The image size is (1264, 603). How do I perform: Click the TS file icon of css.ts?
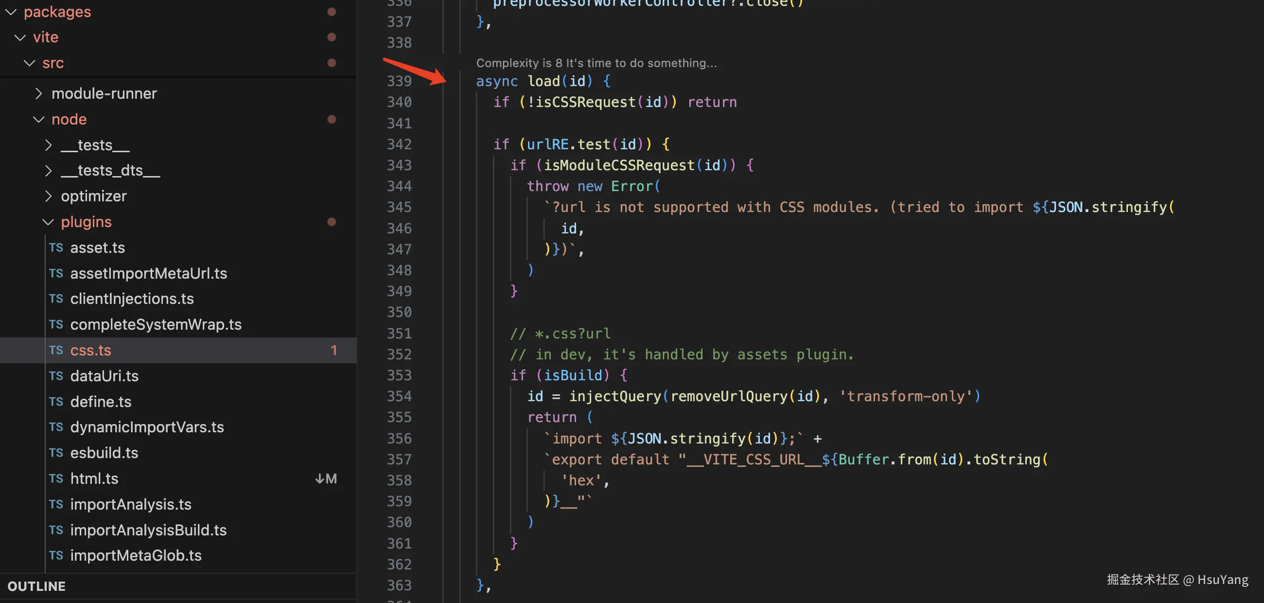[x=56, y=350]
